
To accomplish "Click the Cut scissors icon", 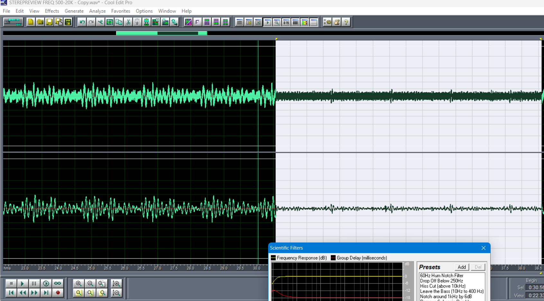I will (128, 22).
